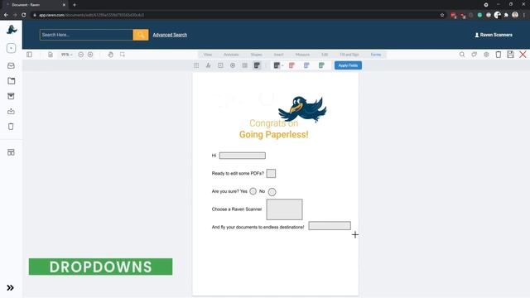Click the Apply Fields button
Viewport: 530px width, 298px height.
point(348,65)
